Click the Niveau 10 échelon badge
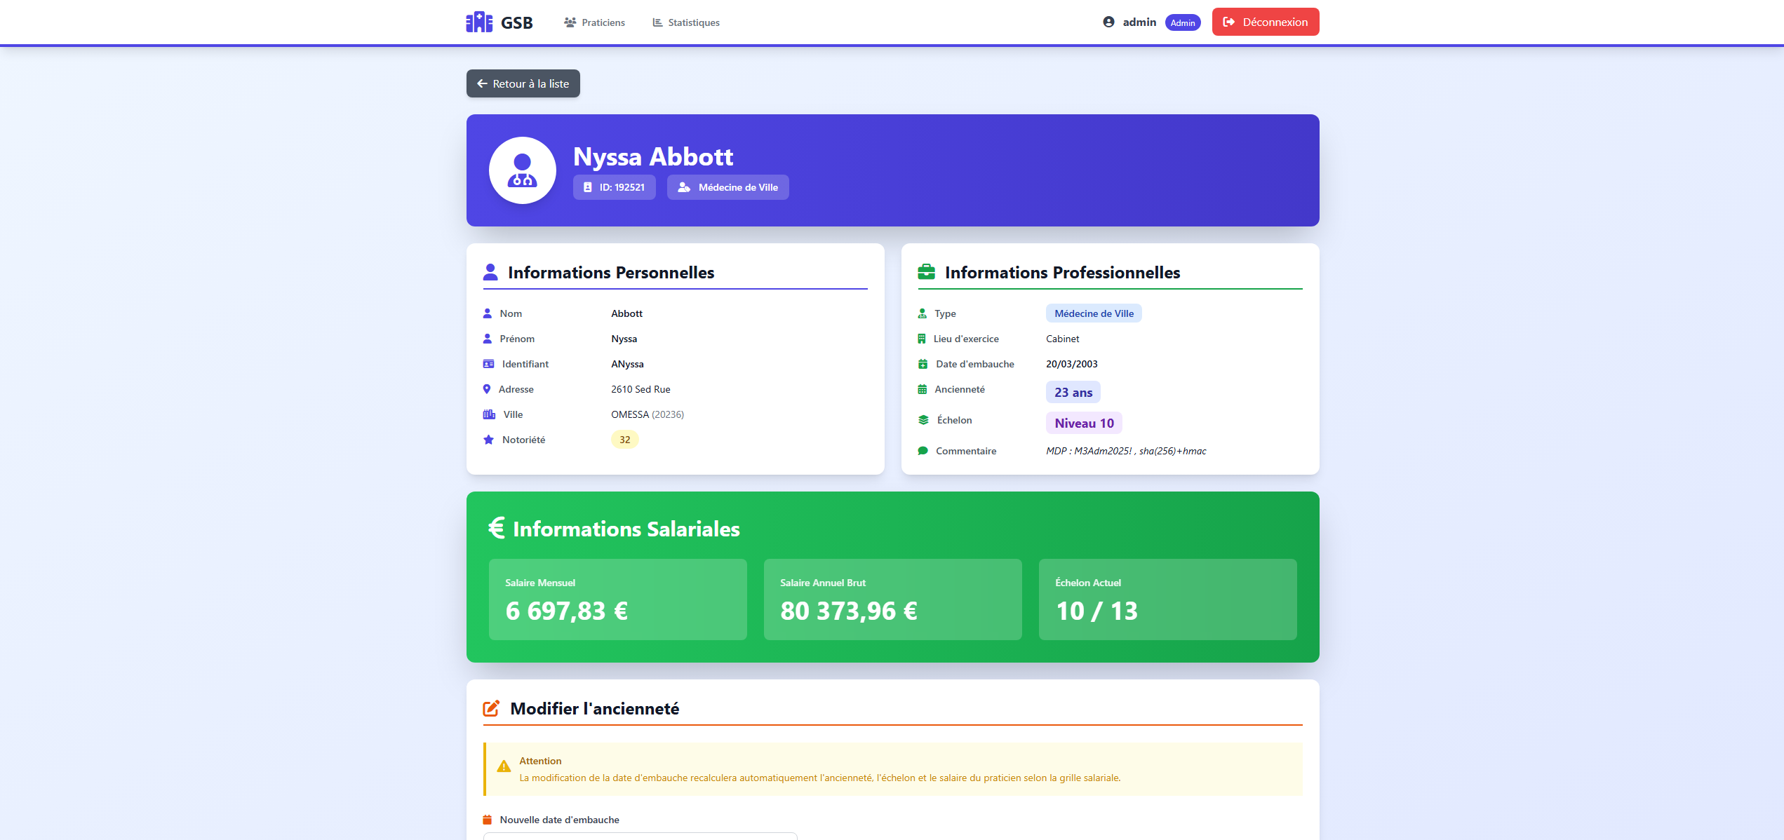 click(1083, 423)
